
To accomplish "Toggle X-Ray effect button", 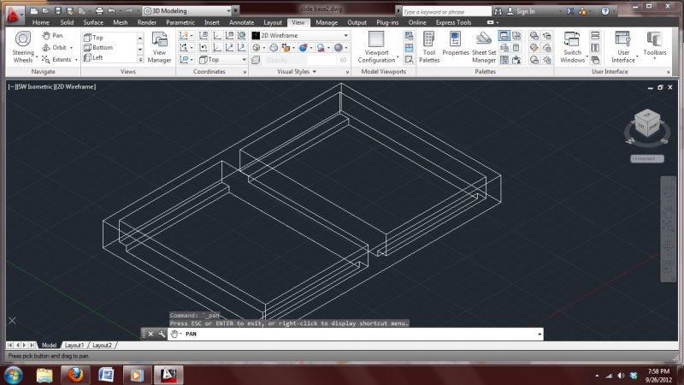I will (256, 60).
